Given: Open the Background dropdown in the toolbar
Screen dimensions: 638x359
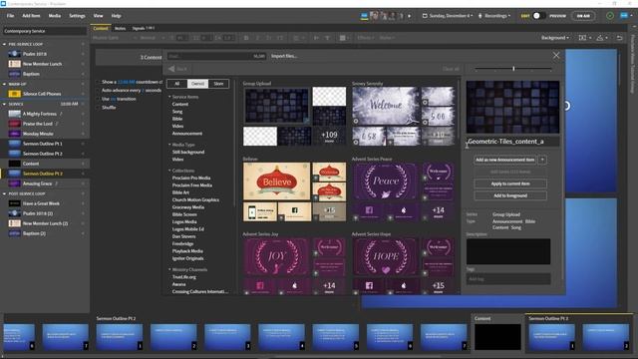Looking at the screenshot, I should click(x=555, y=38).
